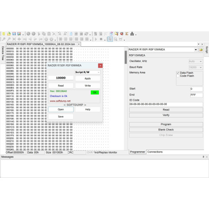The width and height of the screenshot is (209, 209).
Task: Open the Script R/W dropdown
Action: 88,72
